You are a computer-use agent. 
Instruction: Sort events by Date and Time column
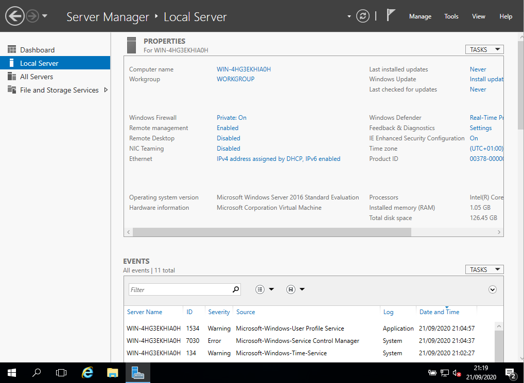[x=440, y=312]
